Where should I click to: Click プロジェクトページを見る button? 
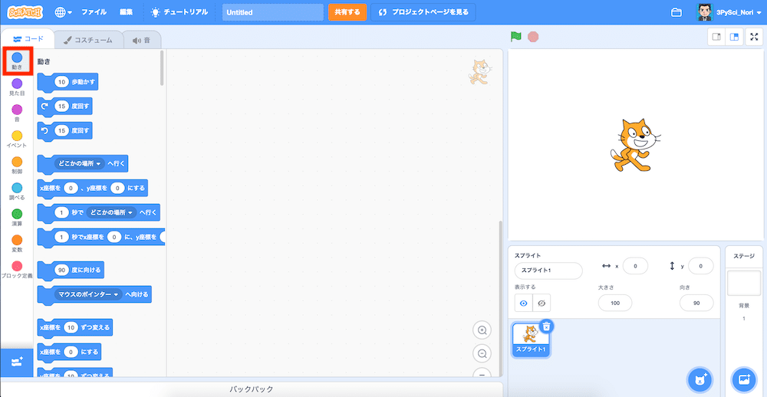tap(423, 12)
